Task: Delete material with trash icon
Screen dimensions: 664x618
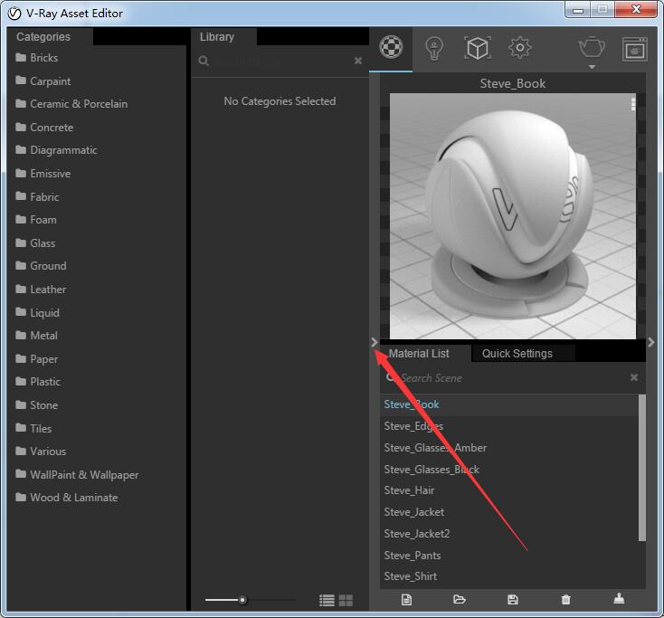Action: (565, 599)
